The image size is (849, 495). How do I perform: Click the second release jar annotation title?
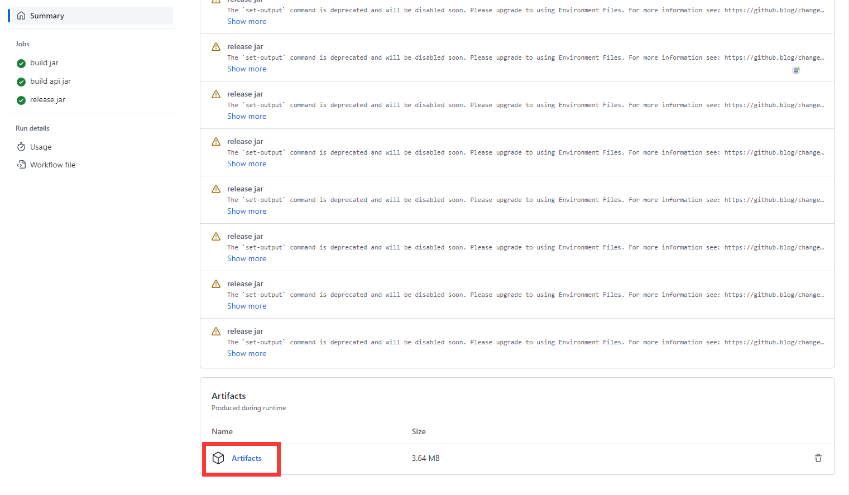(245, 94)
